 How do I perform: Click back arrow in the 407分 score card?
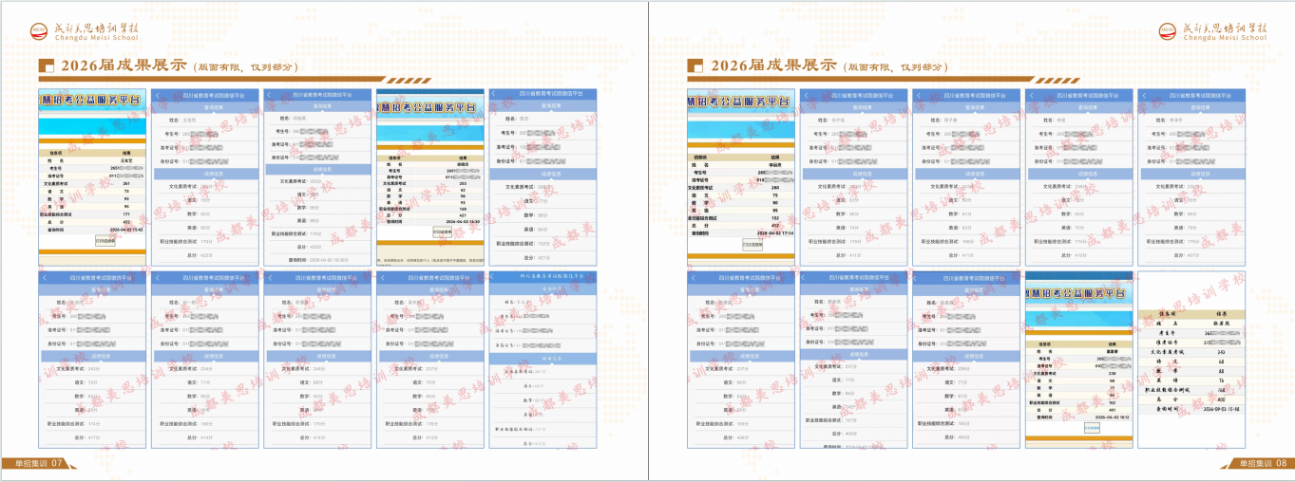pos(1144,95)
